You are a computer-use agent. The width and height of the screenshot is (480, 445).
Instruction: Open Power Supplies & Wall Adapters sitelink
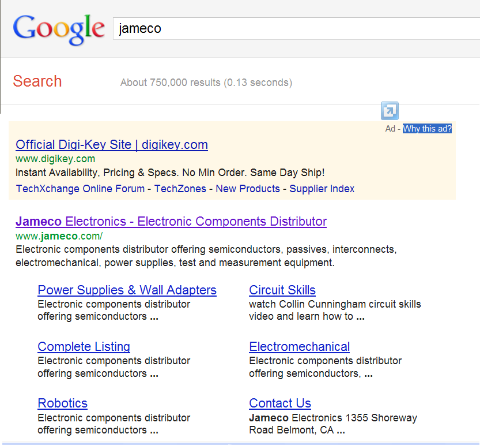pyautogui.click(x=127, y=290)
